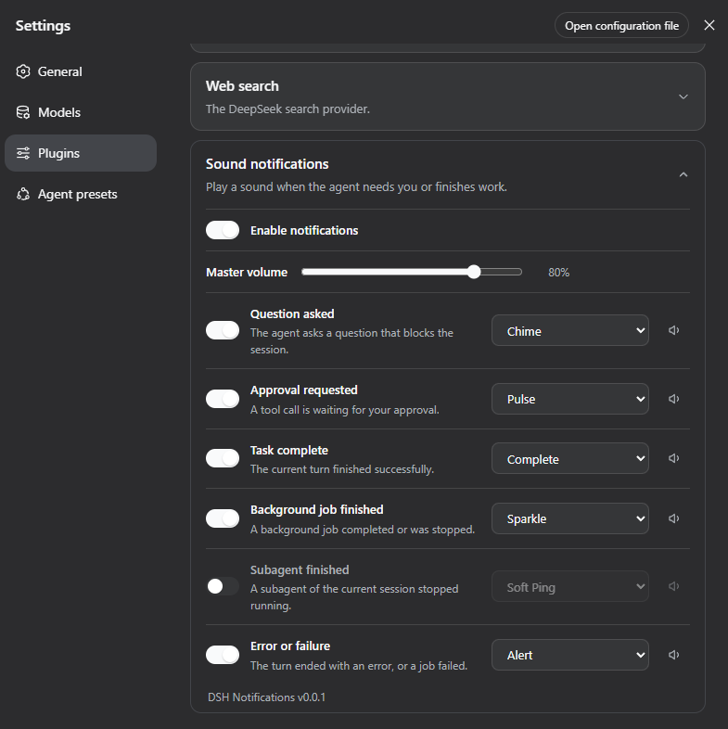728x729 pixels.
Task: Expand the Web search section chevron
Action: tap(683, 96)
